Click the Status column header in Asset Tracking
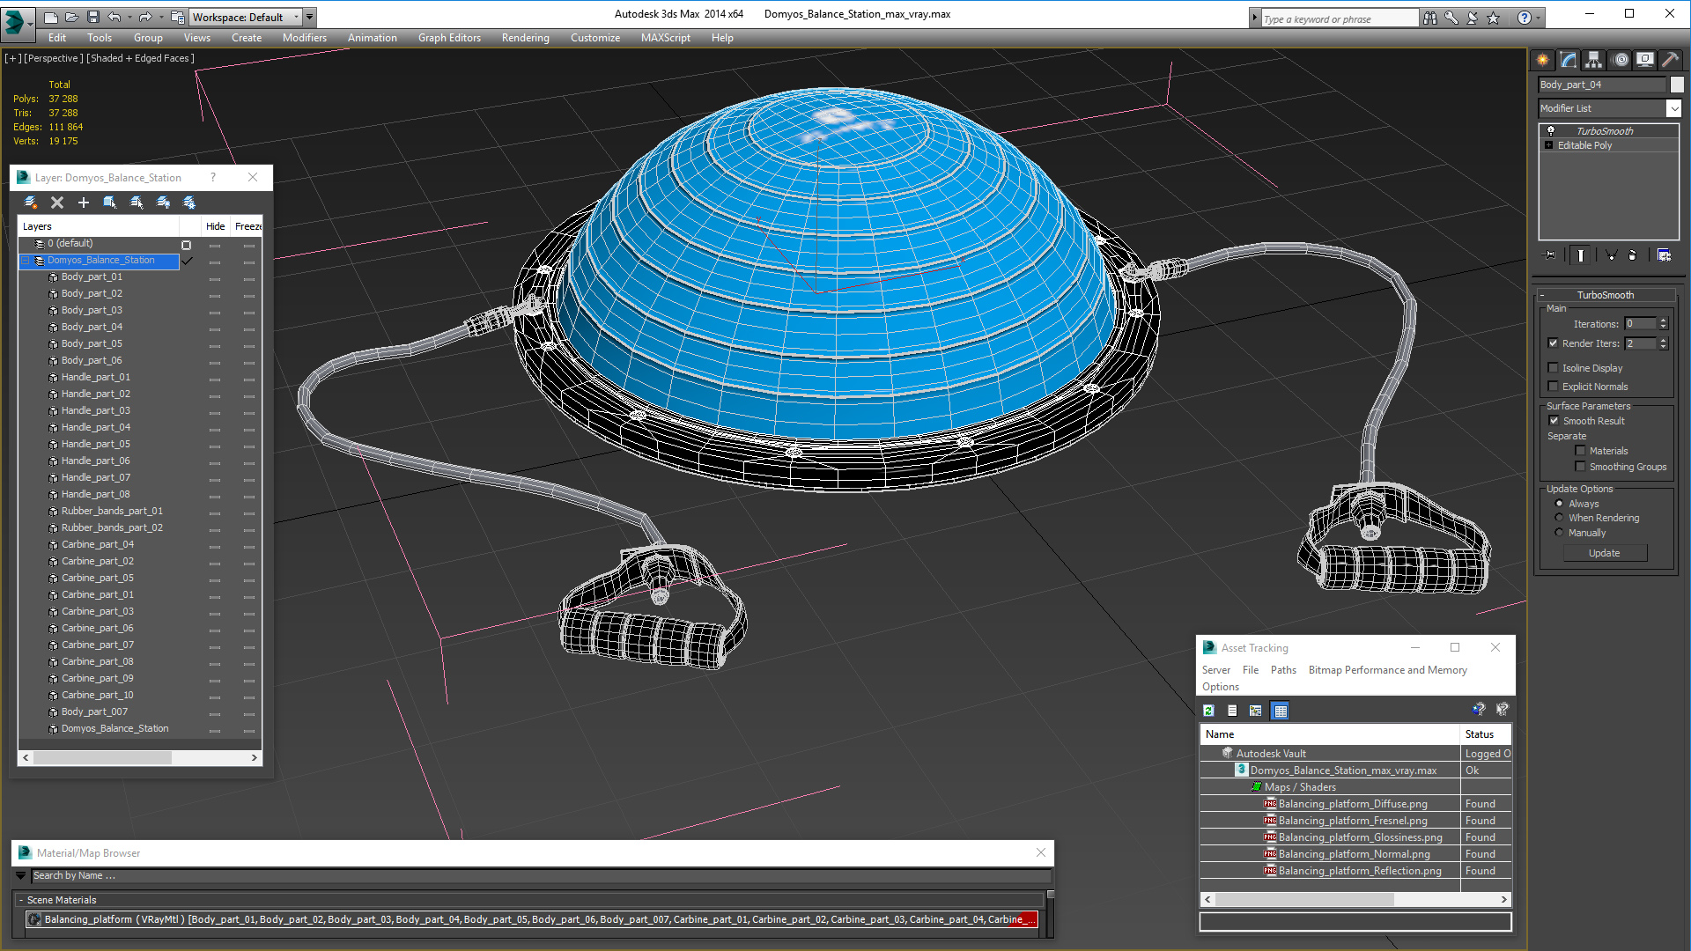Screen dimensions: 1691x951 tap(1486, 734)
